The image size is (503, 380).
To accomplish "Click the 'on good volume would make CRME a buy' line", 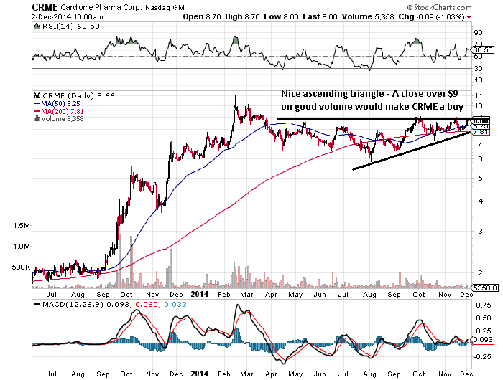I will click(x=372, y=106).
